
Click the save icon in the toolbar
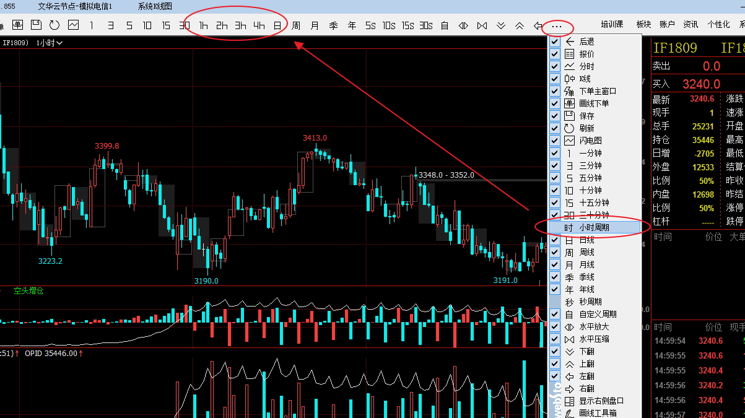(x=36, y=25)
